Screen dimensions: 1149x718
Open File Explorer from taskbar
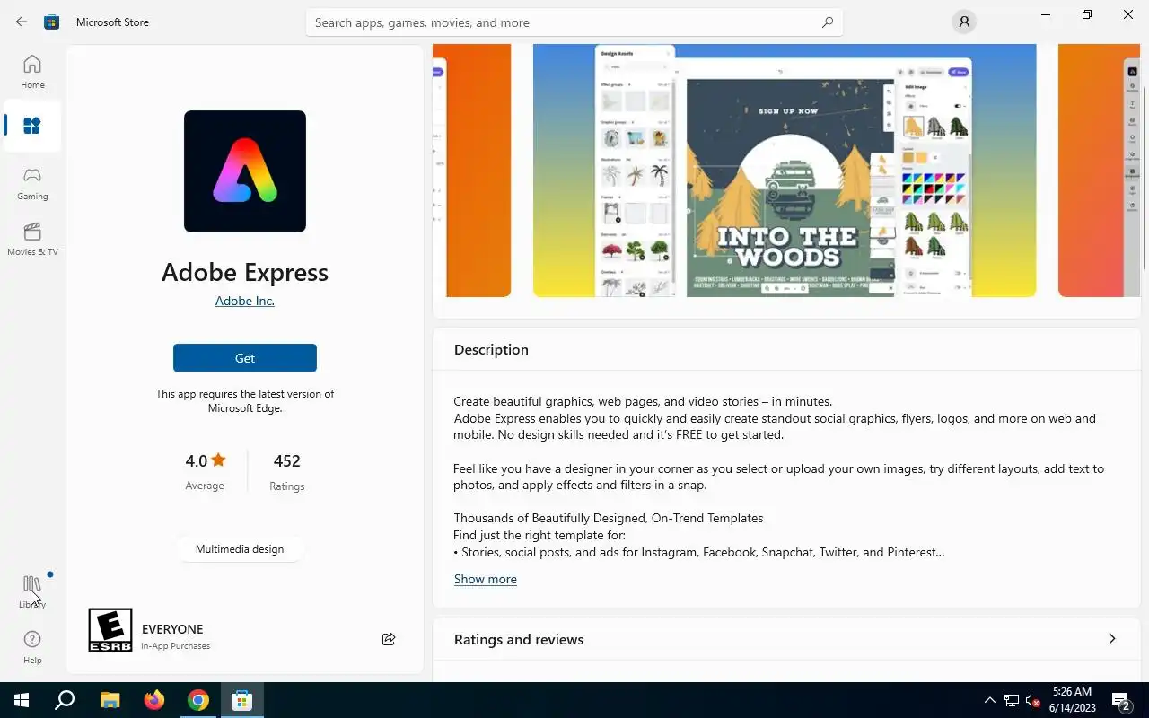click(110, 700)
